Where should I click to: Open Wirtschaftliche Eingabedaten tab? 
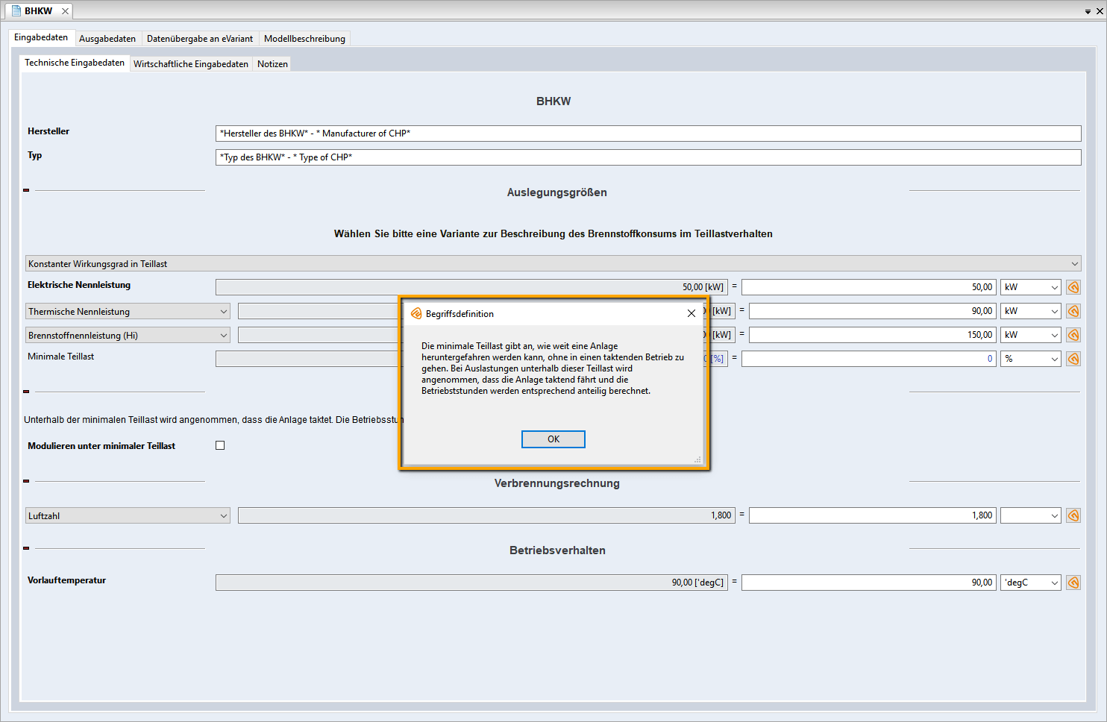pos(191,64)
